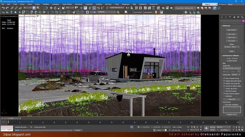Select the Link tool (chain icon)

point(12,8)
